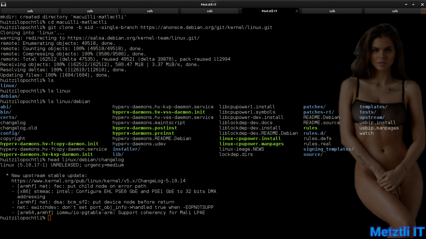This screenshot has width=426, height=239.
Task: Click libcpupower1.symbols entry
Action: [247, 112]
